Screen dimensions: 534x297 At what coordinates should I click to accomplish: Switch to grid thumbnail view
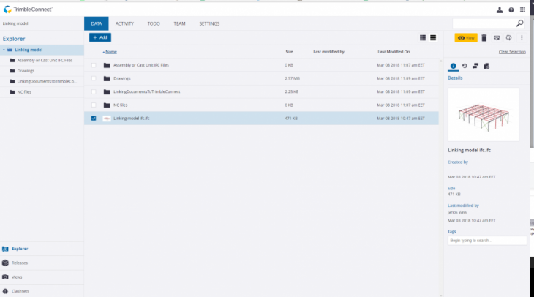(423, 38)
